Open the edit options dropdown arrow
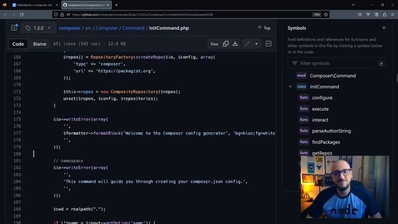Viewport: 398px width, 224px height. pos(257,44)
